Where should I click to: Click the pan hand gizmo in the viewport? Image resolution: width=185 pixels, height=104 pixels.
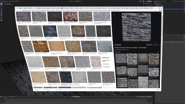[145, 3]
